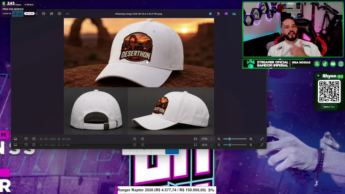Click the first centre frame icon in the 177% bar
Viewport: 345px width, 194px height.
(x=135, y=139)
